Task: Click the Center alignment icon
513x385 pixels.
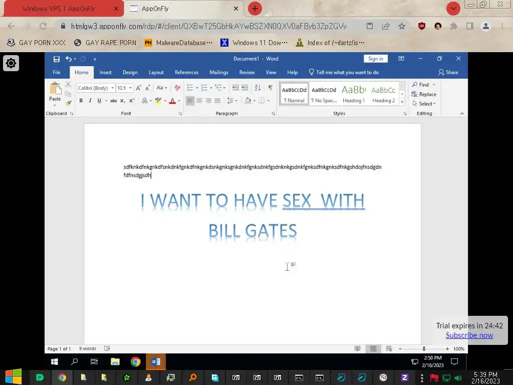Action: pyautogui.click(x=199, y=100)
